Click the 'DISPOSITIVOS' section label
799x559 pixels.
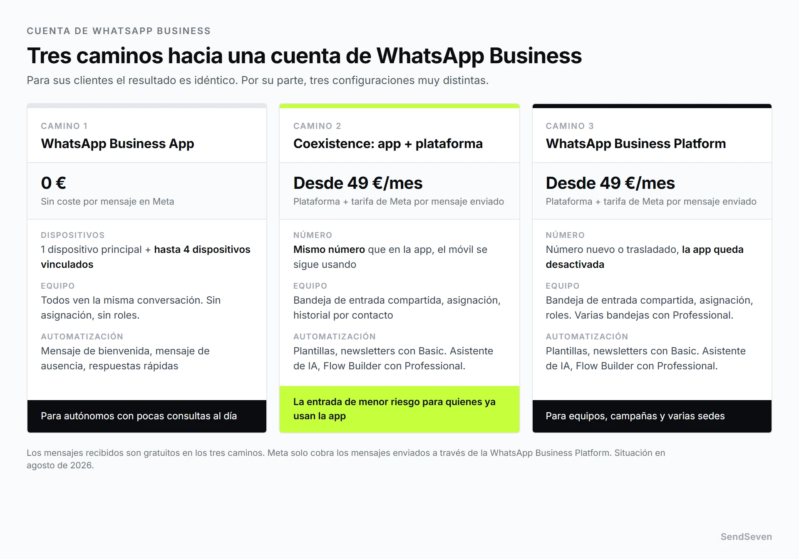(x=73, y=235)
